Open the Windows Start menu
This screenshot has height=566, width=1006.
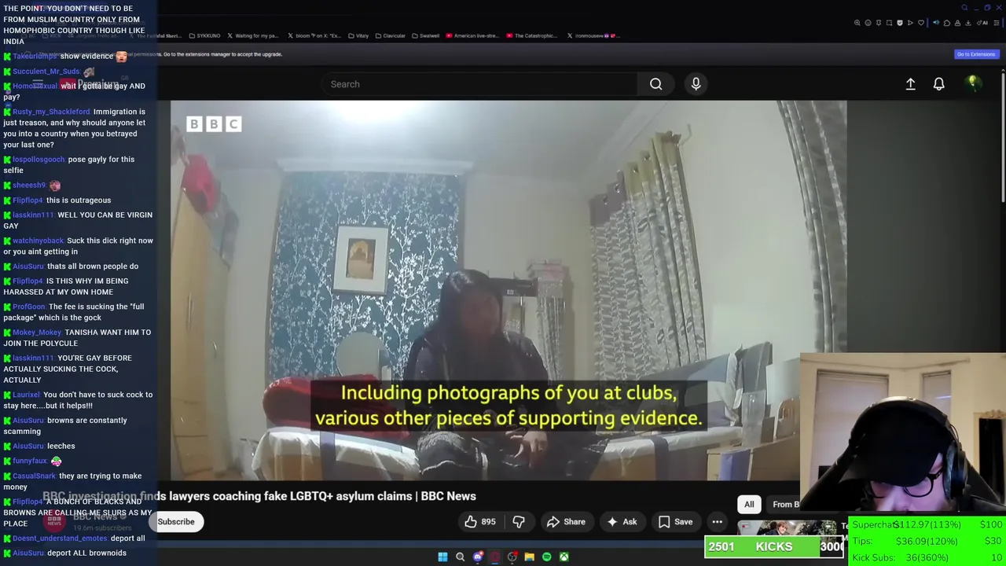442,557
